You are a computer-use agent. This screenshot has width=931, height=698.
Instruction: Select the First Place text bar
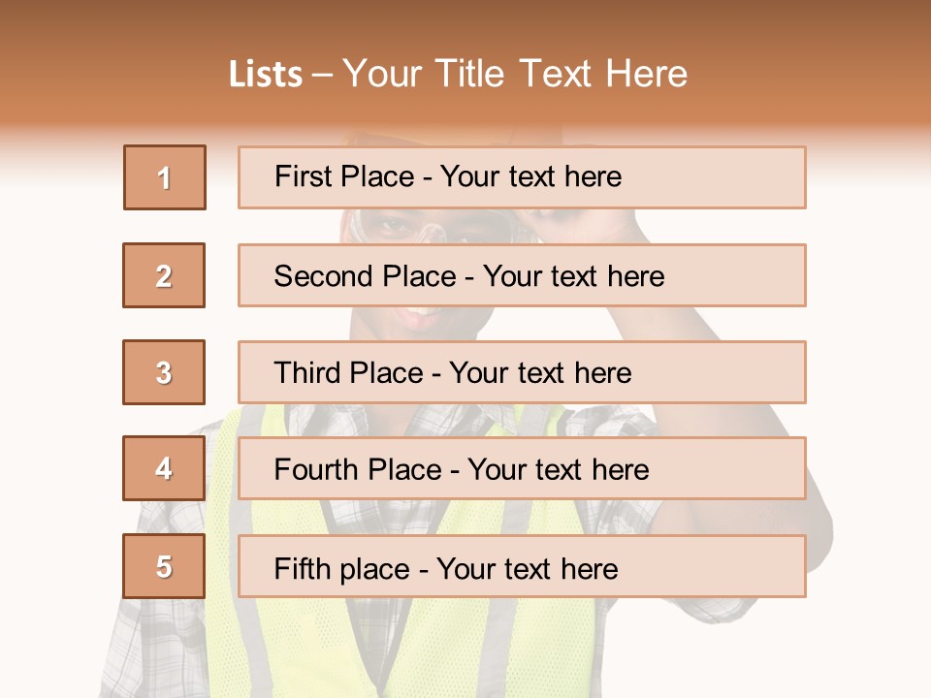pyautogui.click(x=522, y=177)
